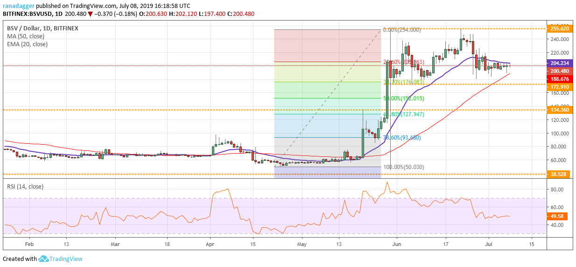Image resolution: width=576 pixels, height=267 pixels.
Task: Click the MA (50, close) indicator label
Action: point(25,36)
